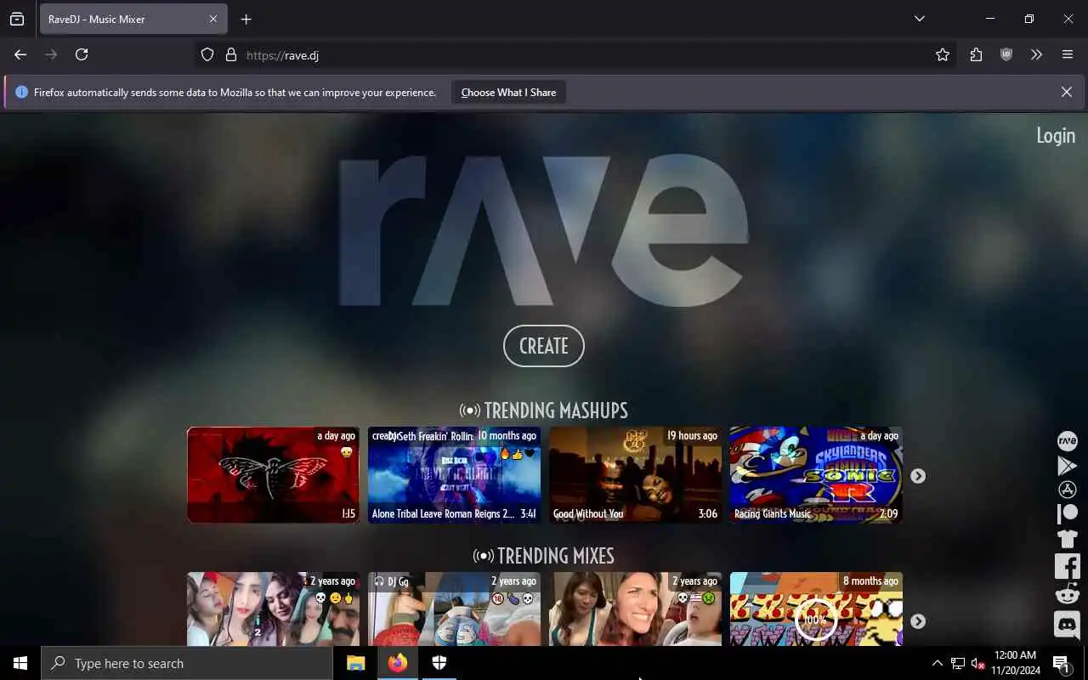This screenshot has width=1088, height=680.
Task: Open Firefox View icon in tab bar
Action: click(x=17, y=19)
